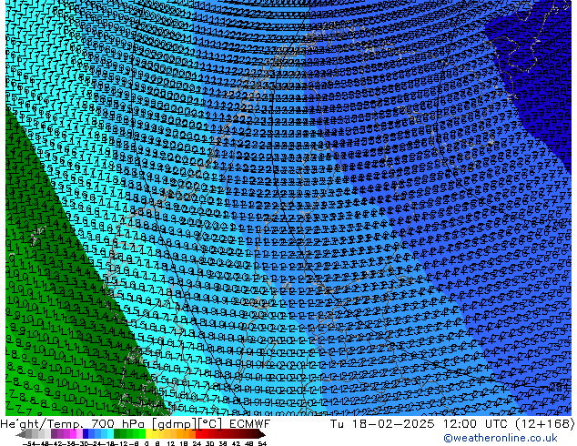Pick the dark navy blue legend swatch
The height and width of the screenshot is (446, 577).
(x=86, y=434)
